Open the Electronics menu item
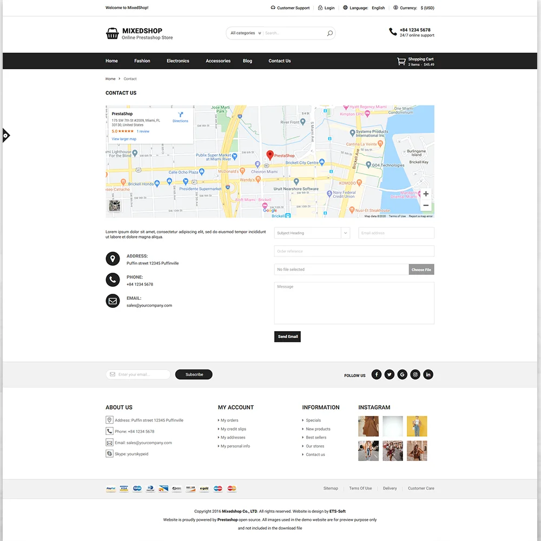The width and height of the screenshot is (541, 541). pyautogui.click(x=178, y=61)
